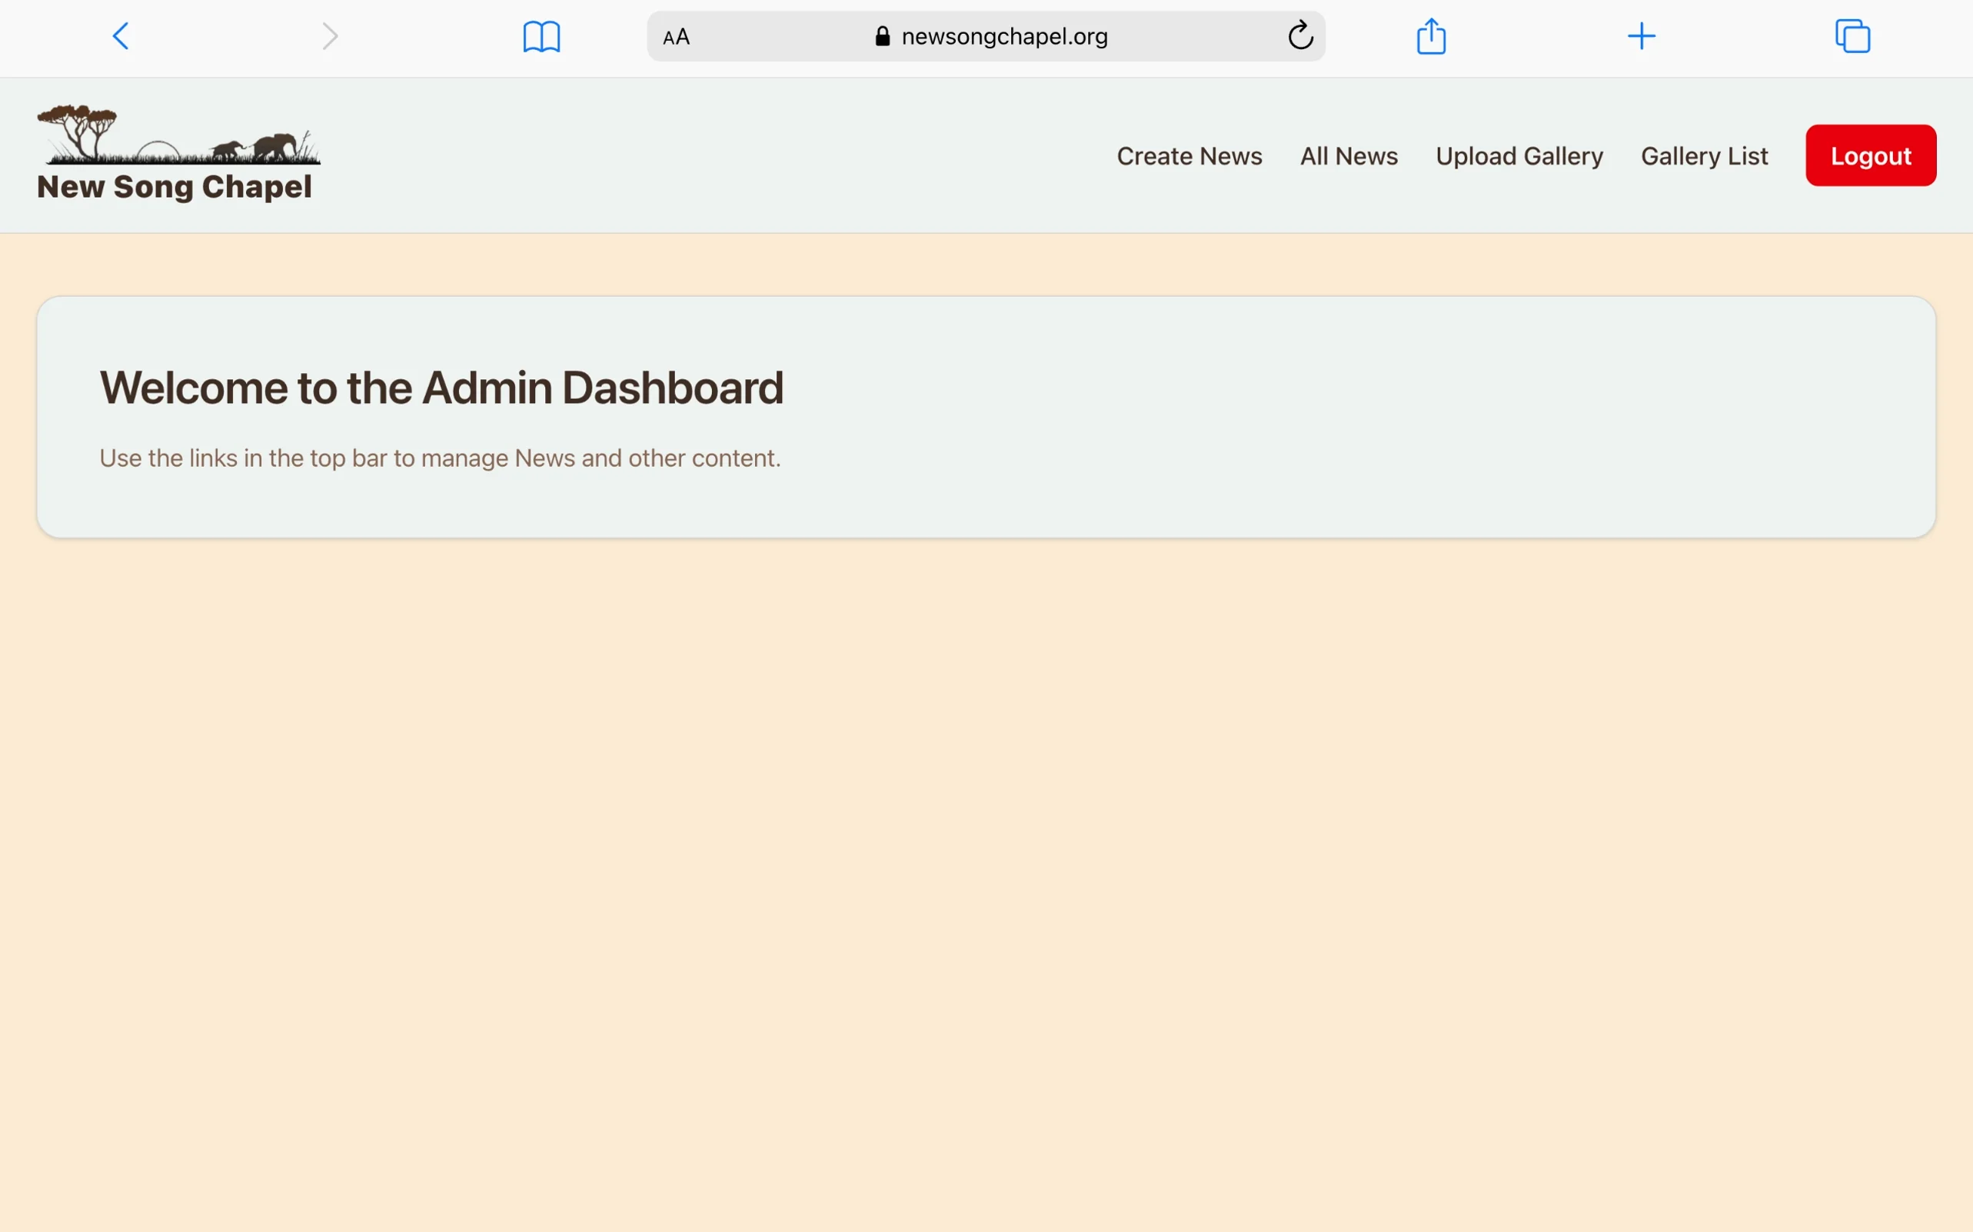Click the New Song Chapel site title
Image resolution: width=1973 pixels, height=1232 pixels.
point(175,187)
